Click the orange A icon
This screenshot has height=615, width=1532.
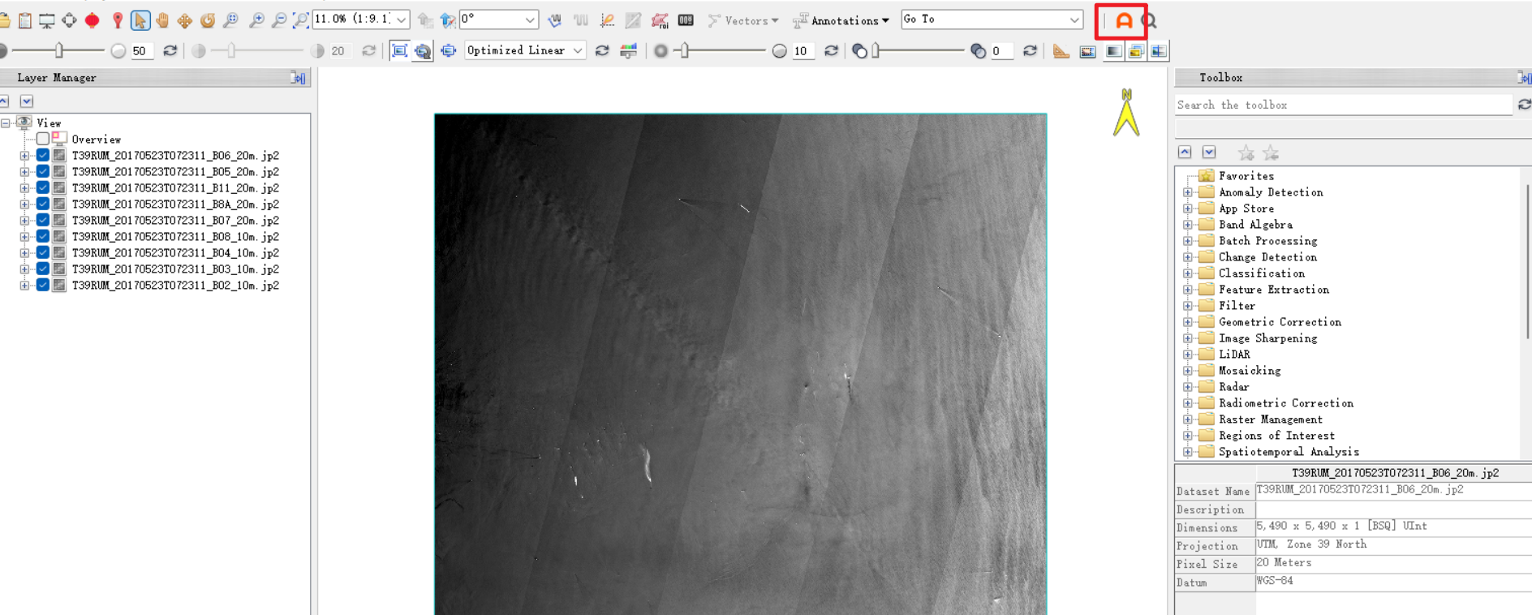click(x=1123, y=21)
